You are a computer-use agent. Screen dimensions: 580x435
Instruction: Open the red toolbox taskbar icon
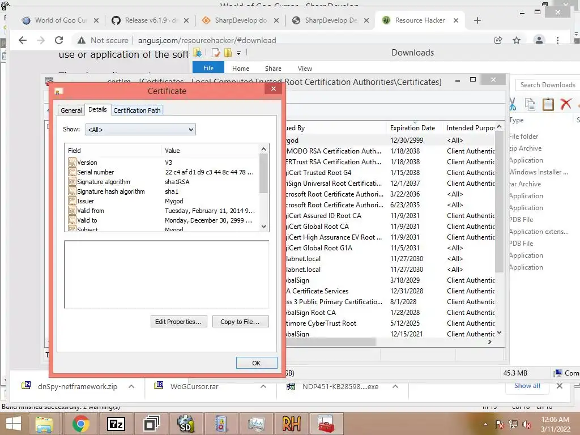pyautogui.click(x=326, y=424)
